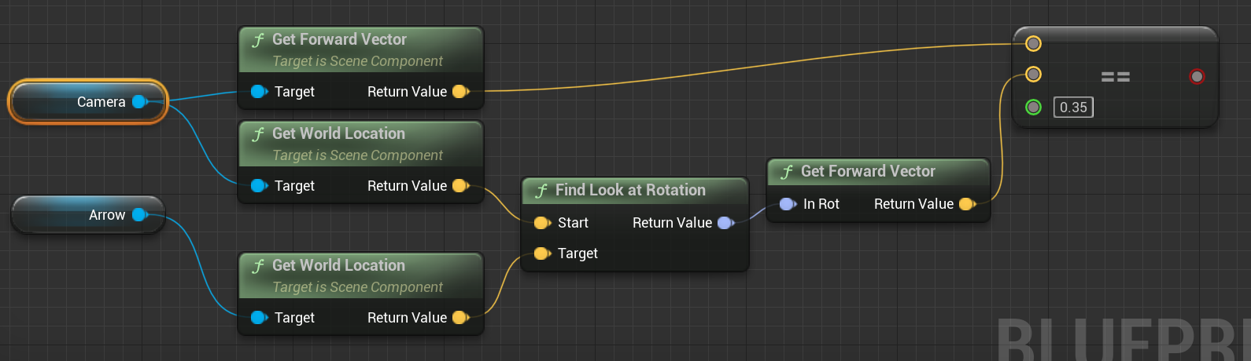Click the 0.35 tolerance value field
The image size is (1251, 361).
click(x=1073, y=108)
